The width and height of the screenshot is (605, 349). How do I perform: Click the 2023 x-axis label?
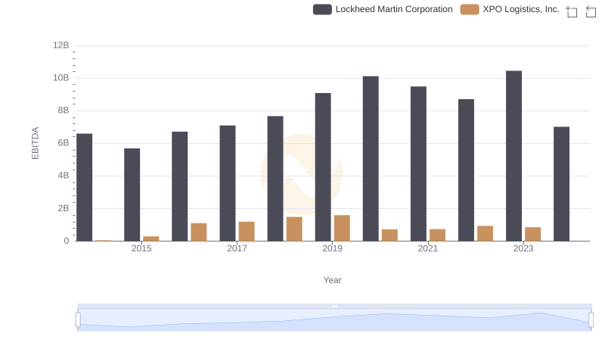[x=523, y=248]
